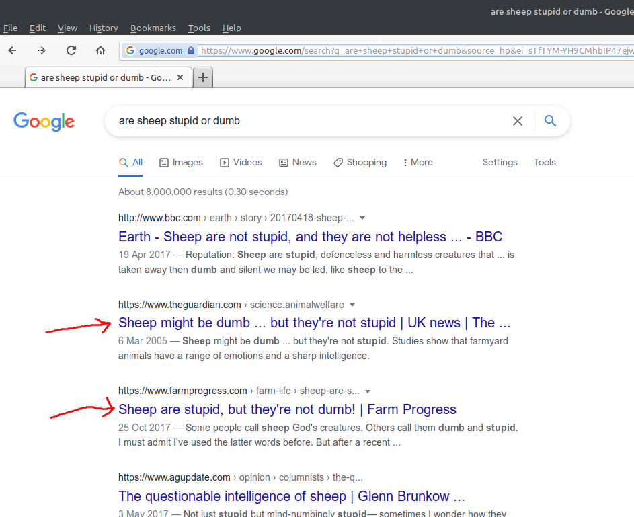Open the Edit menu
Screen dimensions: 634x517
coord(38,28)
